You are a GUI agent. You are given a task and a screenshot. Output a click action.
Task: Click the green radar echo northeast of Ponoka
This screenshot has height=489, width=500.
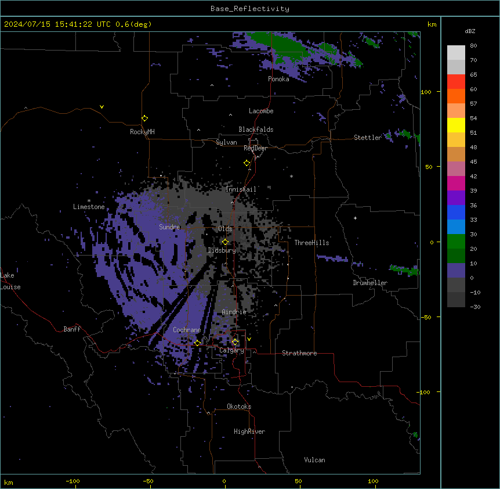tap(281, 46)
